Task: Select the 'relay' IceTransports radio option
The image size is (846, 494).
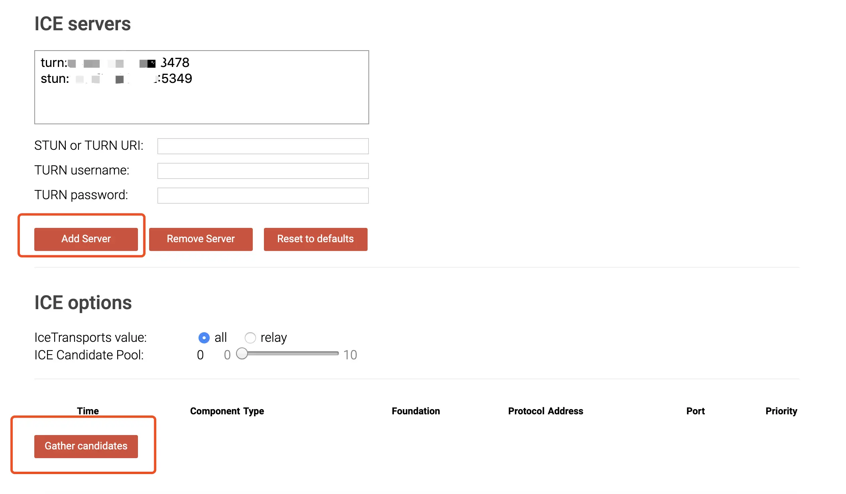Action: 250,338
